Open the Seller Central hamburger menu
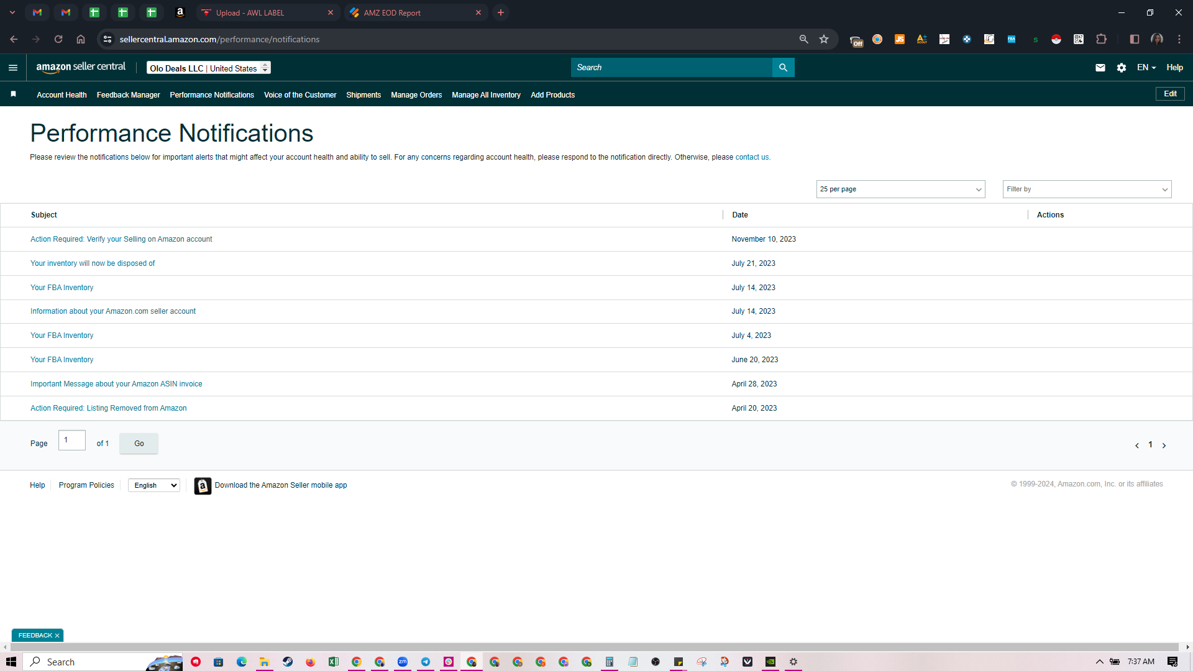This screenshot has width=1193, height=671. coord(13,68)
